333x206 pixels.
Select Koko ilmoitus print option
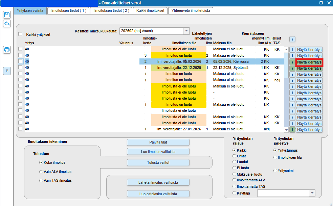tap(41, 162)
